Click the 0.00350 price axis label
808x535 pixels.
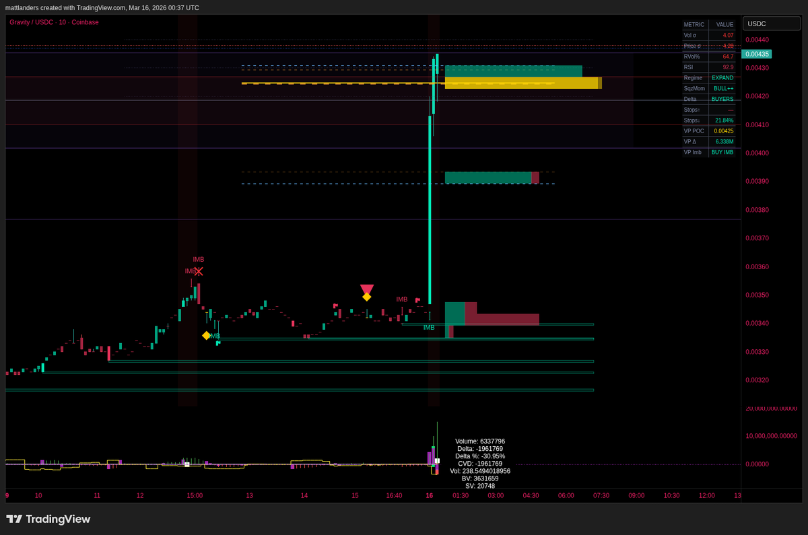[757, 295]
